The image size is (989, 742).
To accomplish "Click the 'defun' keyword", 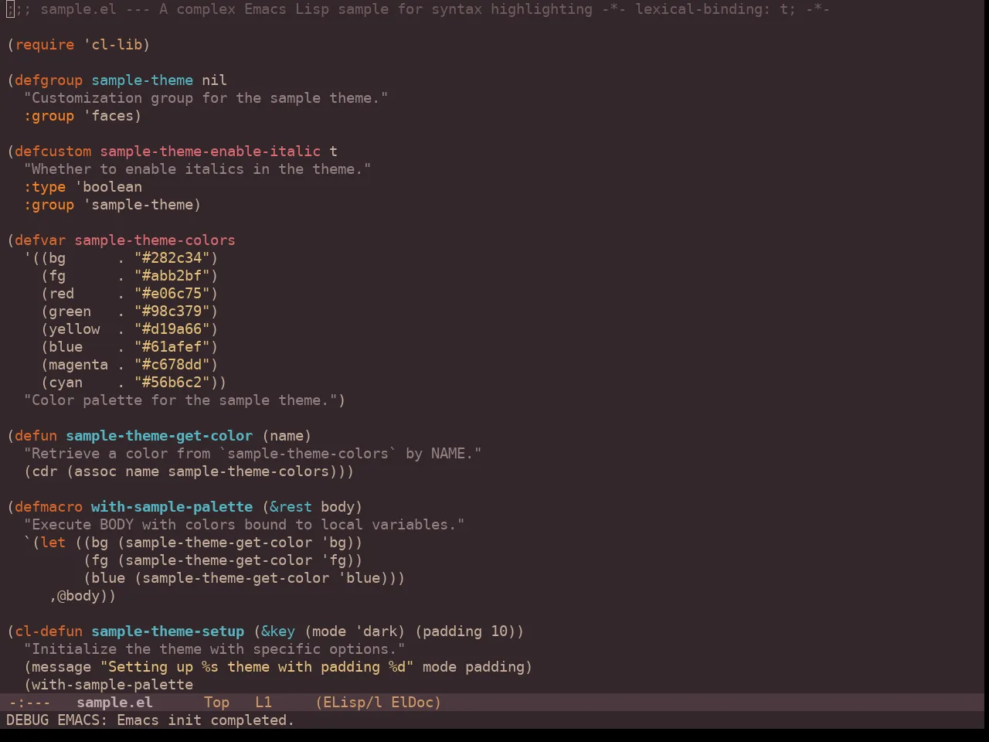I will click(x=36, y=436).
